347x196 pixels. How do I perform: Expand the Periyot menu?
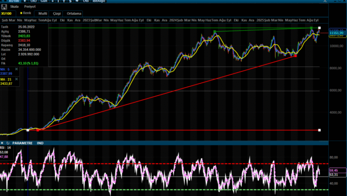point(30,7)
